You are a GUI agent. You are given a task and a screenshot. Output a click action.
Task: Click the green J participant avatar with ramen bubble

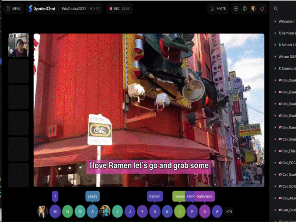179,211
